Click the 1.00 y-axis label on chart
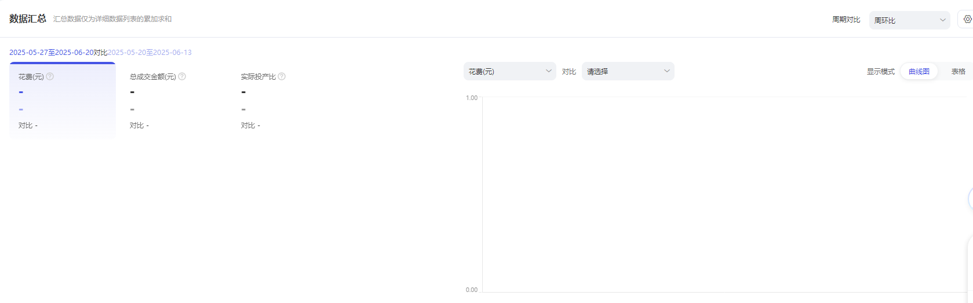This screenshot has width=973, height=303. pos(472,98)
